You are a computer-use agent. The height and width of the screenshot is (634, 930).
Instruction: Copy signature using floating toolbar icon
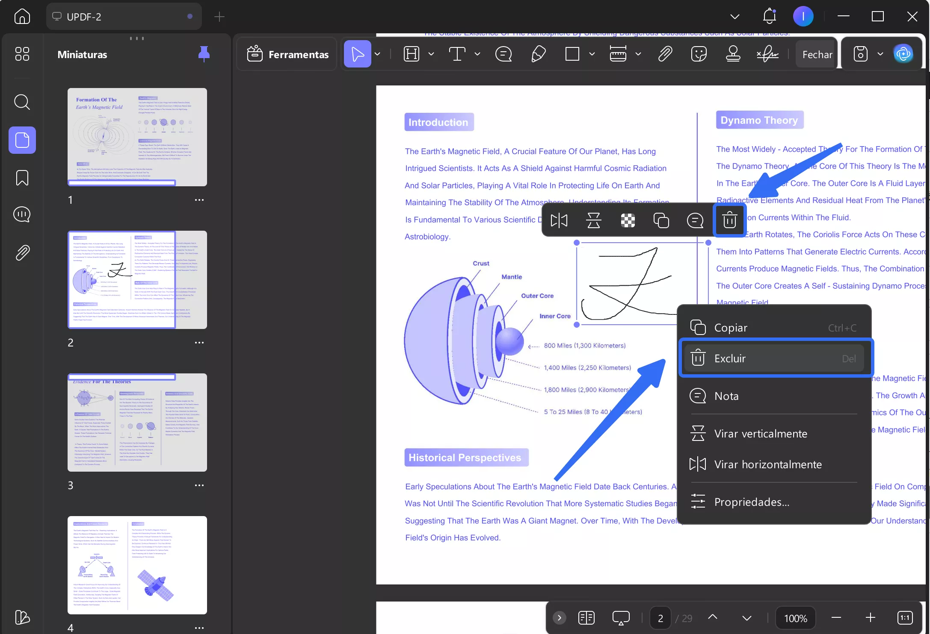[x=661, y=220]
